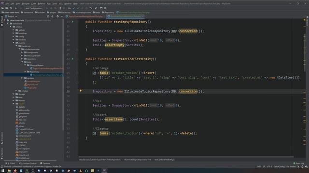The image size is (309, 173).
Task: Click Git: master branch in the status bar
Action: pyautogui.click(x=291, y=167)
